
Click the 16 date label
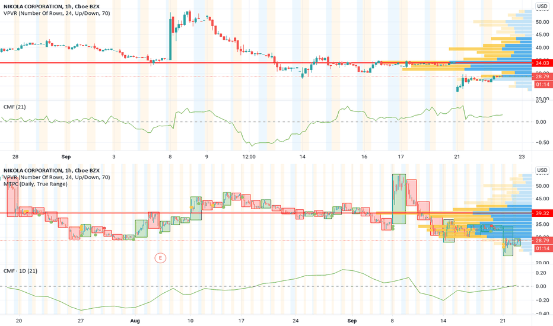pyautogui.click(x=364, y=157)
